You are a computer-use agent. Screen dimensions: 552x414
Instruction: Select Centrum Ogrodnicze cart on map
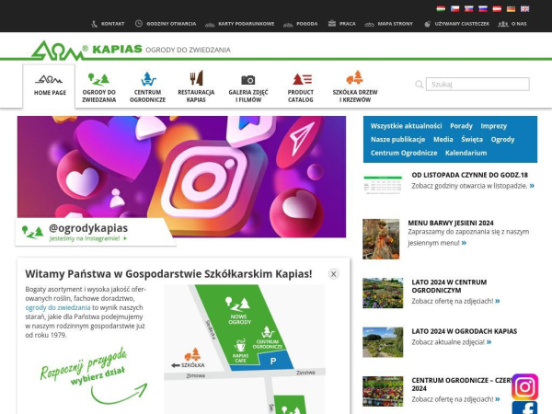(x=268, y=338)
